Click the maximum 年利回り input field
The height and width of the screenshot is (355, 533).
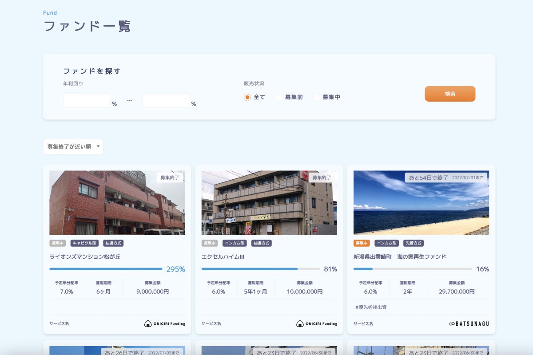[x=165, y=100]
